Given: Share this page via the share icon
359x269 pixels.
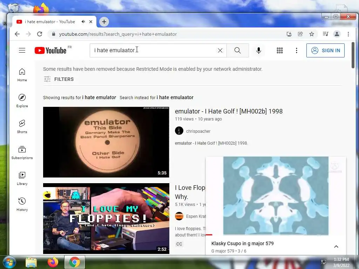Looking at the screenshot, I should click(x=300, y=34).
